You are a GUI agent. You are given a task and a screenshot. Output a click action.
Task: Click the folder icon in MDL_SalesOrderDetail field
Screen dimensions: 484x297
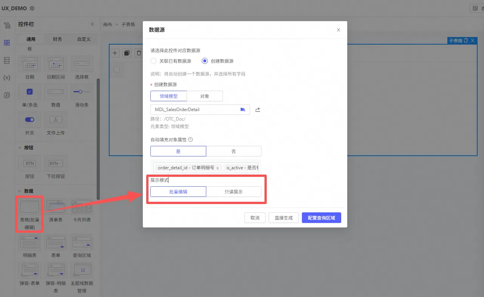pos(243,110)
